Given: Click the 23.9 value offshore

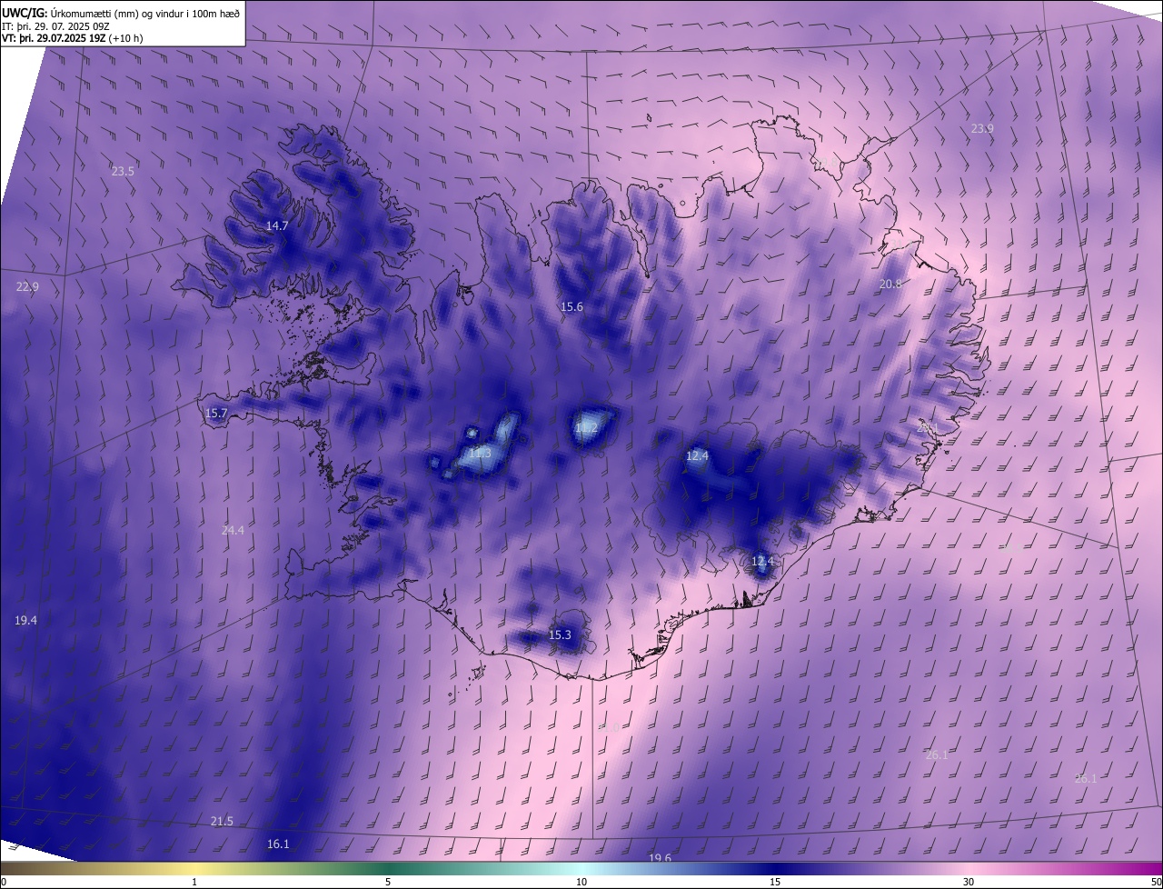Looking at the screenshot, I should (x=982, y=128).
